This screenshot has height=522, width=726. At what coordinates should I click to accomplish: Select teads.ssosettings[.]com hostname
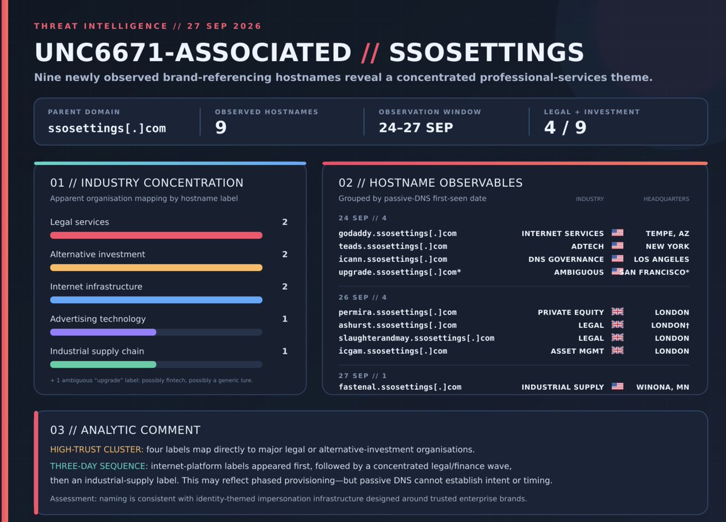(393, 246)
